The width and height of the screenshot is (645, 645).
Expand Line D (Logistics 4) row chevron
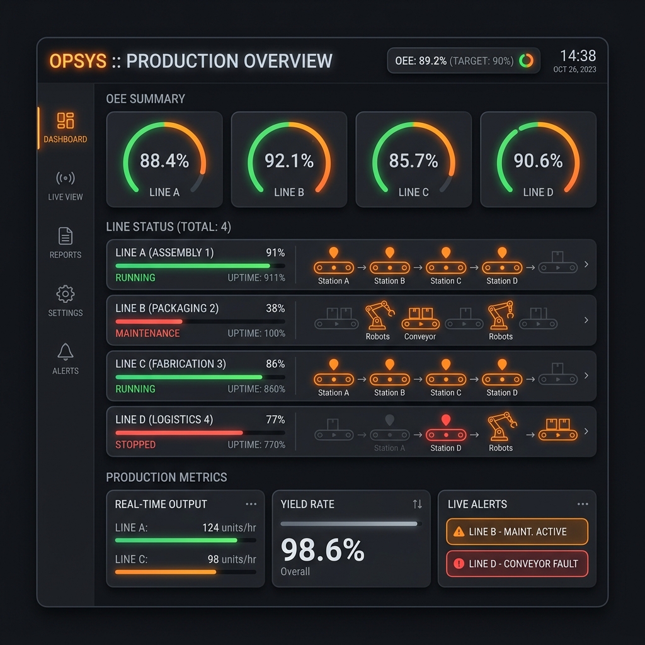tap(586, 431)
